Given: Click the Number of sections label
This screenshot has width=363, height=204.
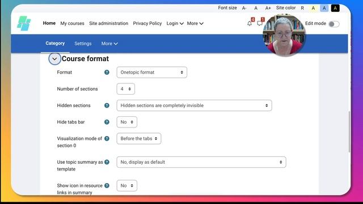Looking at the screenshot, I should click(x=77, y=89).
